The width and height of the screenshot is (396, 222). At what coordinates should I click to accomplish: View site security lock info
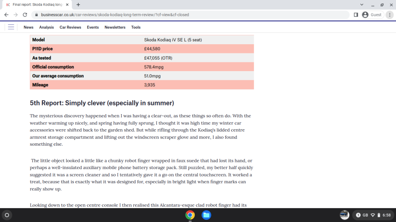(36, 15)
